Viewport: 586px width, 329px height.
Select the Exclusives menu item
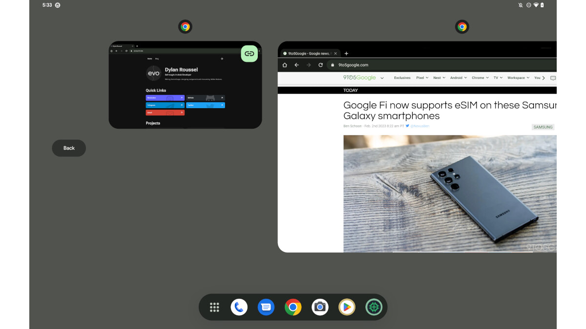tap(402, 78)
